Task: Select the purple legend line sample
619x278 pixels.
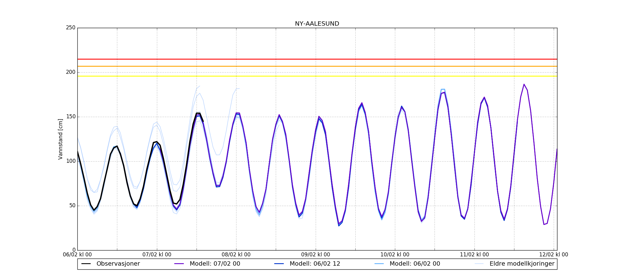Action: coord(179,264)
